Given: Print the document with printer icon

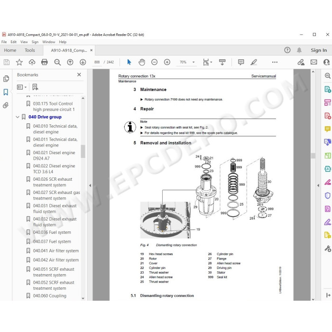Looking at the screenshot, I should pyautogui.click(x=45, y=62).
